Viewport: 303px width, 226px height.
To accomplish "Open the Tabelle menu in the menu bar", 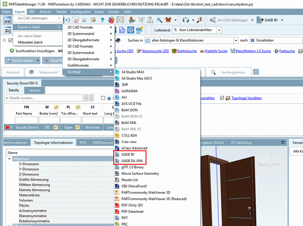I will click(x=61, y=12).
